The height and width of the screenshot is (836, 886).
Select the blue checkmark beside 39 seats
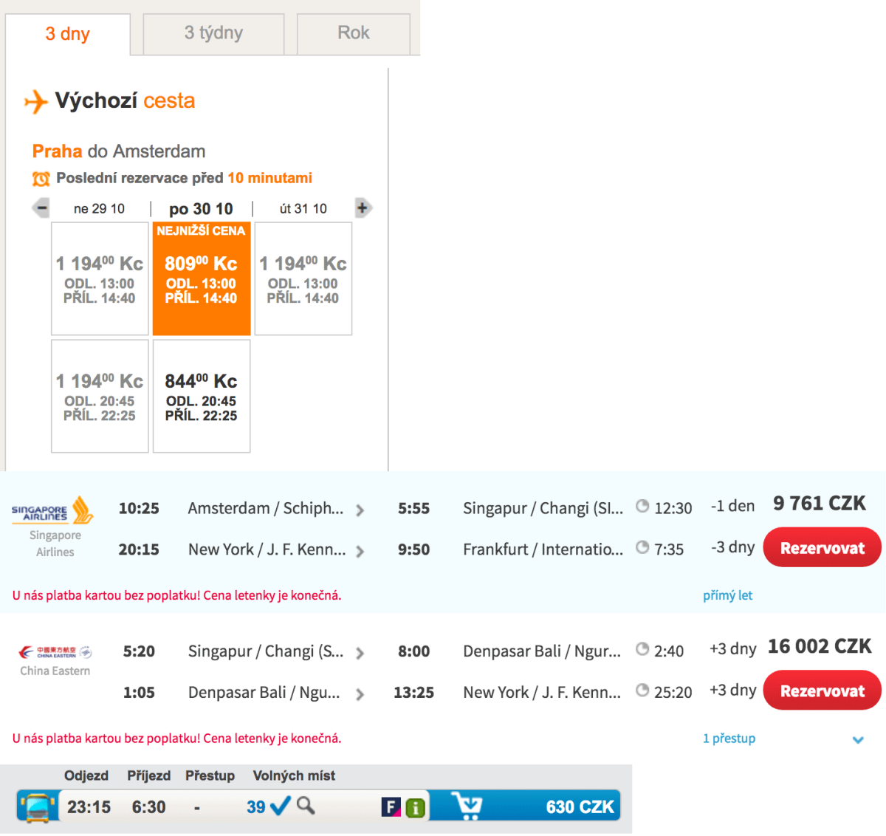tap(281, 806)
